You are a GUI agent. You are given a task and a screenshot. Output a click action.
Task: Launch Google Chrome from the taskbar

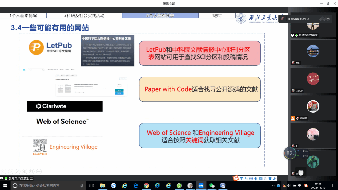pos(146,185)
